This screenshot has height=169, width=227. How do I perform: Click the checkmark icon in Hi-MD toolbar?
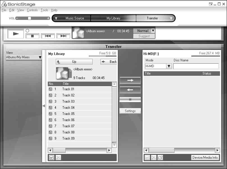pos(147,158)
